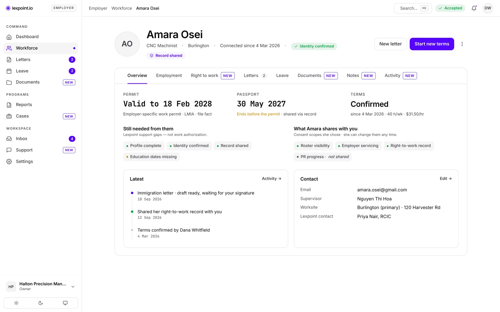The image size is (500, 312).
Task: Open the three-dot more options menu
Action: [x=462, y=44]
